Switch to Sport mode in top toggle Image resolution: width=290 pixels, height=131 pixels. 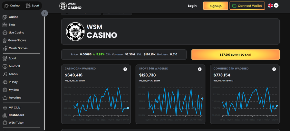(33, 5)
